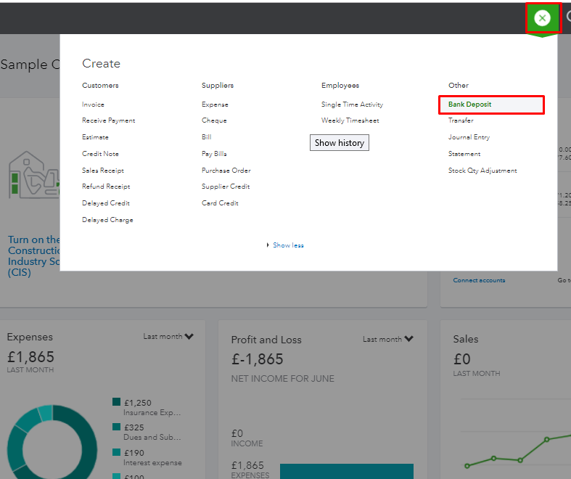Image resolution: width=571 pixels, height=479 pixels.
Task: Open Receive Payment entry
Action: click(x=108, y=120)
